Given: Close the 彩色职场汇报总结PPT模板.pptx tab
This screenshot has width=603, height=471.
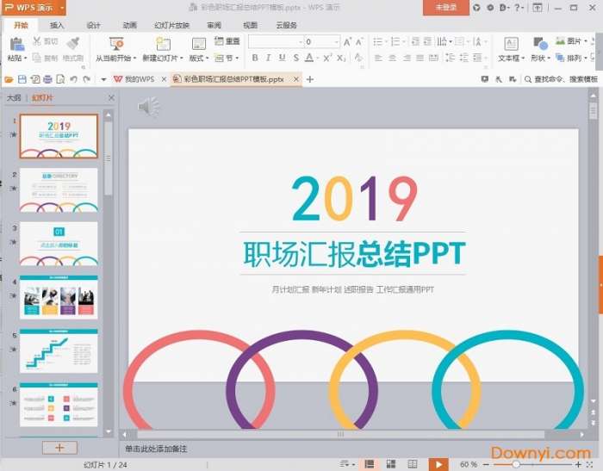Looking at the screenshot, I should [295, 79].
